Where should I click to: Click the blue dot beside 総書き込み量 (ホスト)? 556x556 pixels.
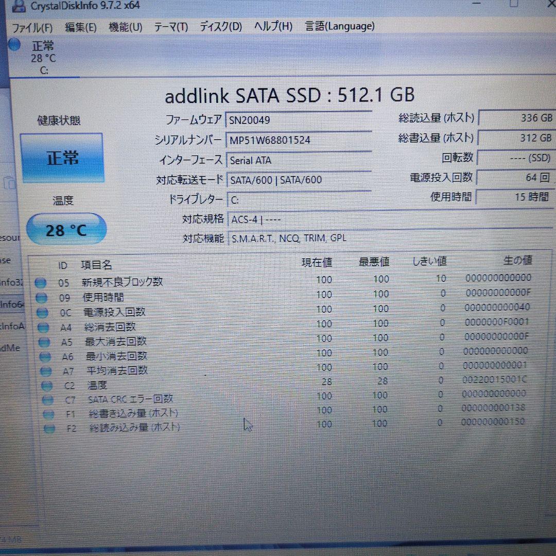[49, 413]
